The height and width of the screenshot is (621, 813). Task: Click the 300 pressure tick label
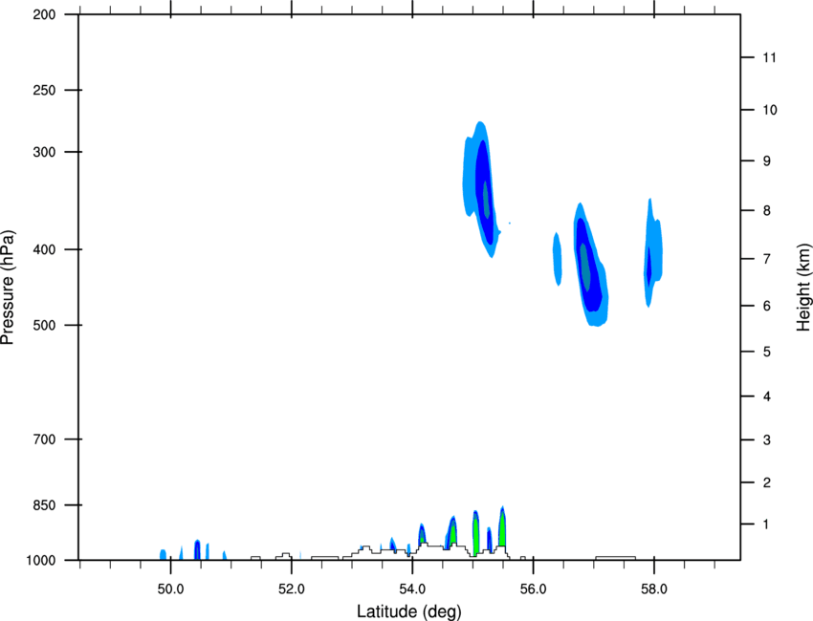click(44, 152)
